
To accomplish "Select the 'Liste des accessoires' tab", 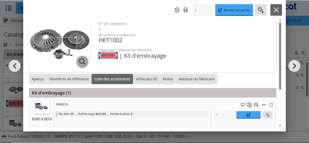I will click(112, 79).
